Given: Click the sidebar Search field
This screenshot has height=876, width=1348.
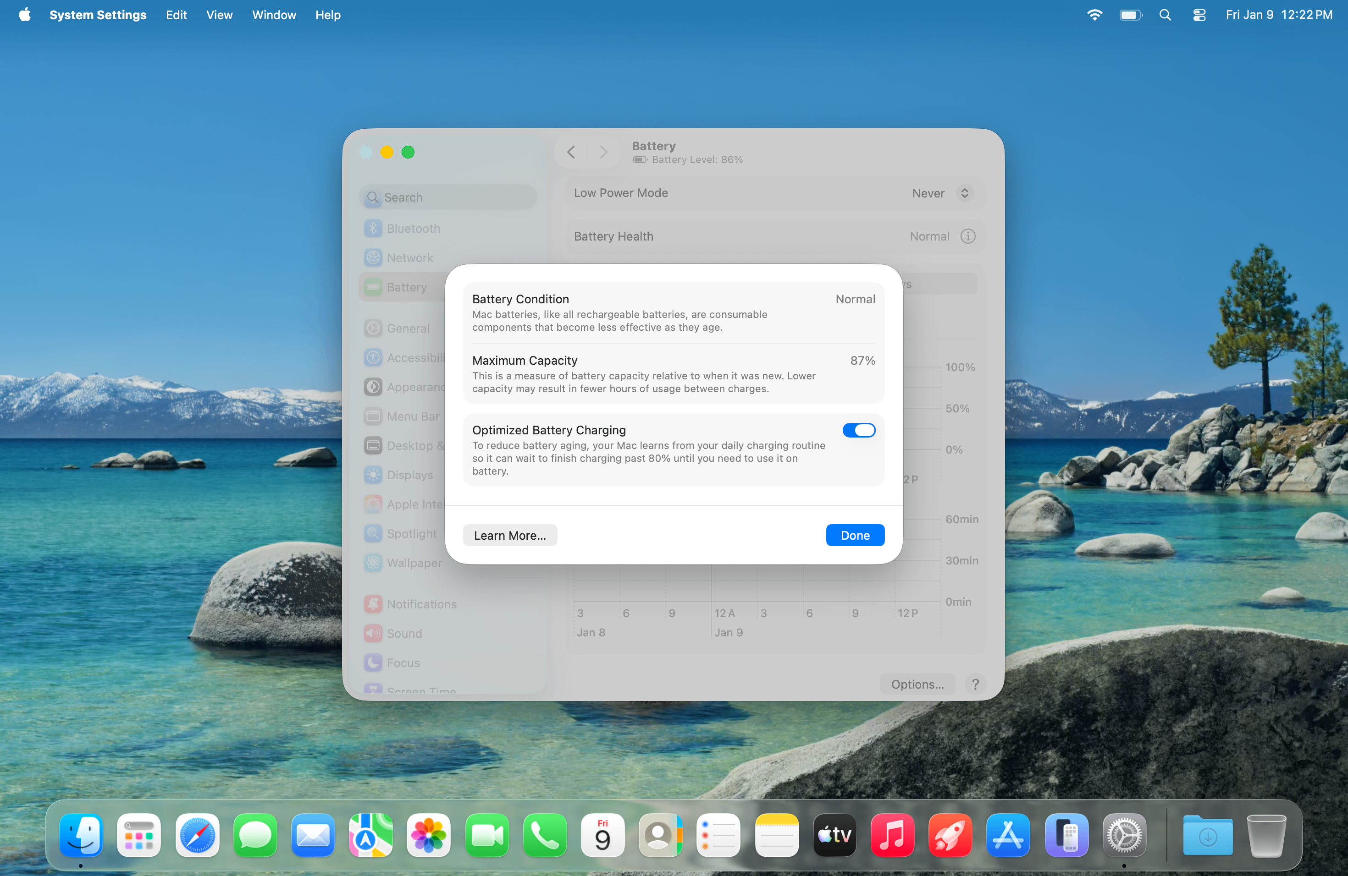Looking at the screenshot, I should tap(447, 197).
